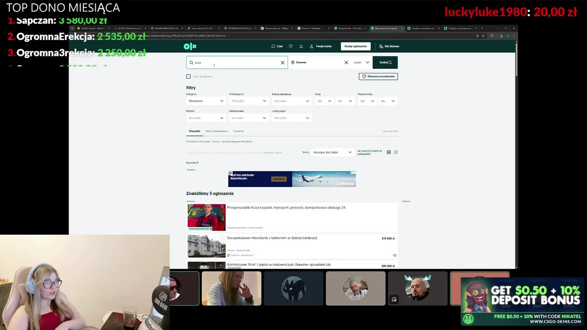Open 'Dwupokojowe mieszkanie z balkonem' listing title

(x=272, y=238)
